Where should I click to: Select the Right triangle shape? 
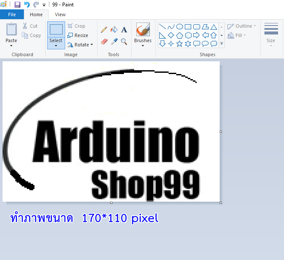click(x=162, y=35)
